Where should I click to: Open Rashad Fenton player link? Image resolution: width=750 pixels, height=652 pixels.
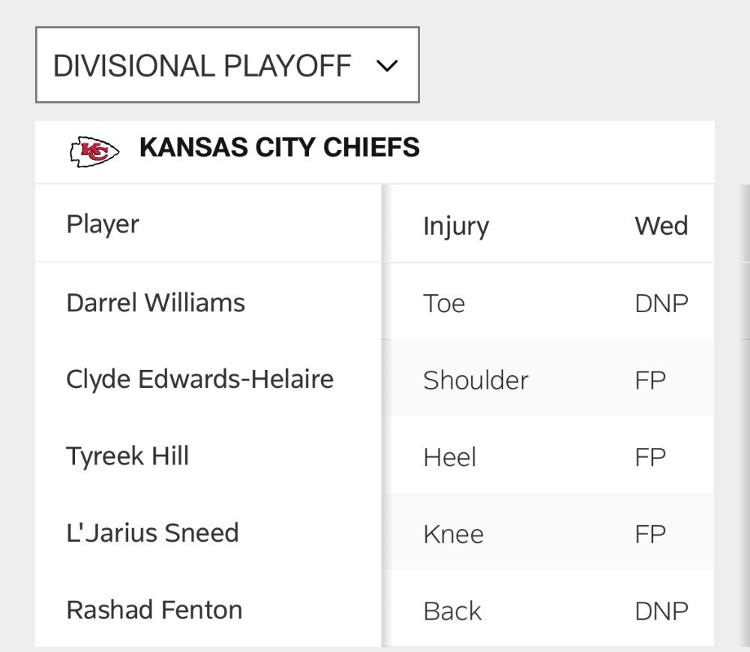(x=154, y=610)
